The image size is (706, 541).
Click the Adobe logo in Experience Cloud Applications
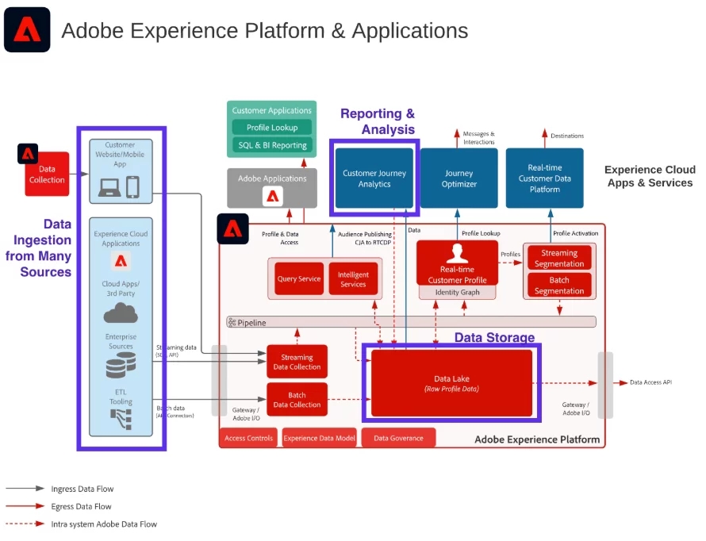click(121, 261)
